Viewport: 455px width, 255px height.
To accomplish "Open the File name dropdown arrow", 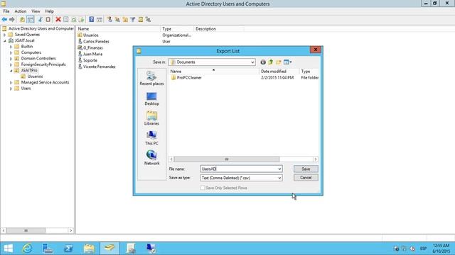I will 279,169.
